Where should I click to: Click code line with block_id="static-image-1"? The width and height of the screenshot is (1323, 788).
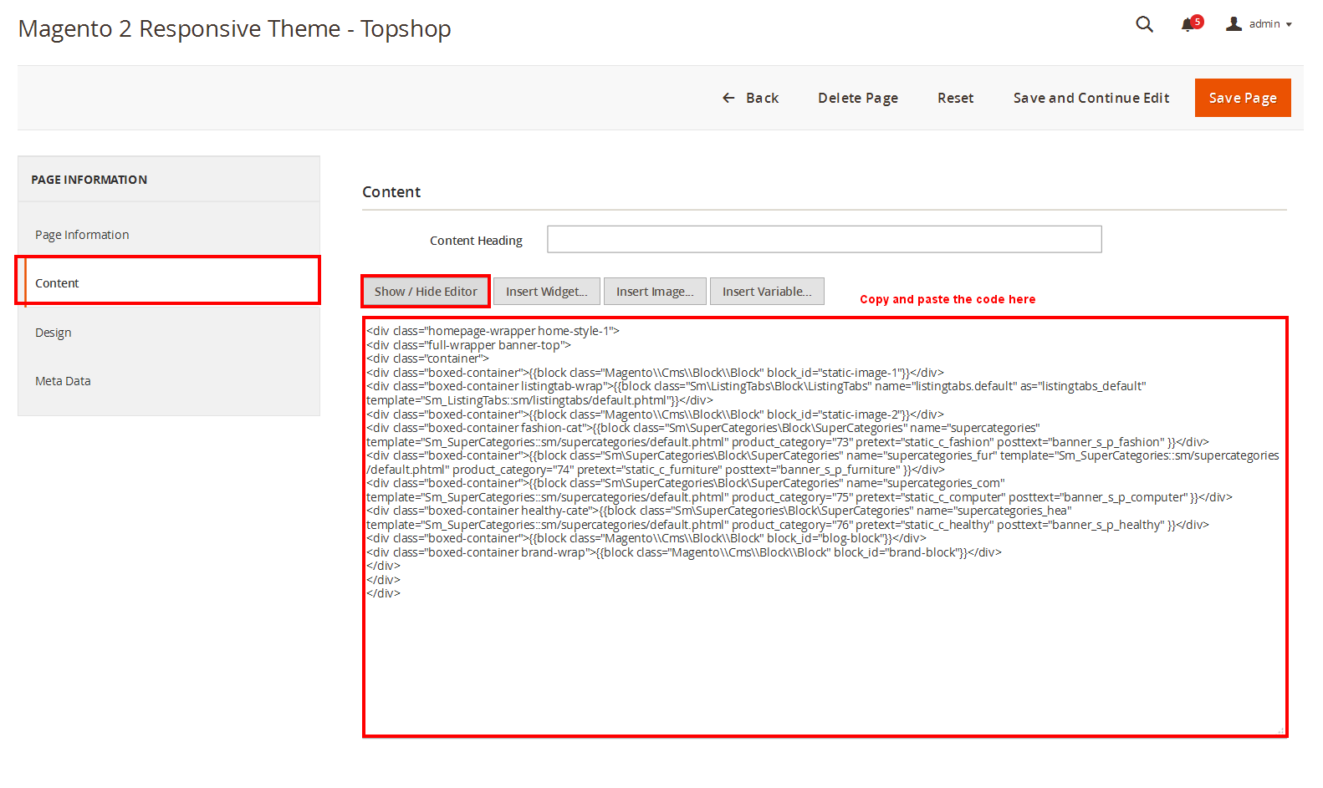pos(655,373)
